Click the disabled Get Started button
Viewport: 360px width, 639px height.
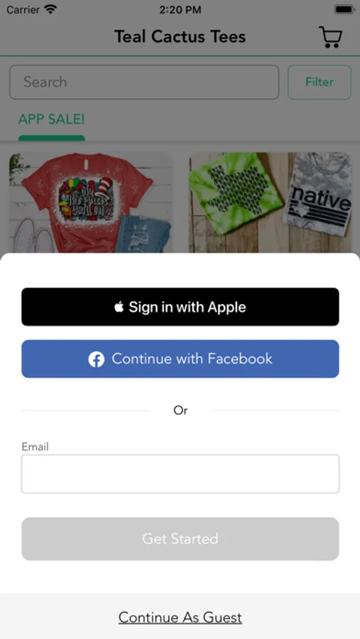[x=180, y=539]
